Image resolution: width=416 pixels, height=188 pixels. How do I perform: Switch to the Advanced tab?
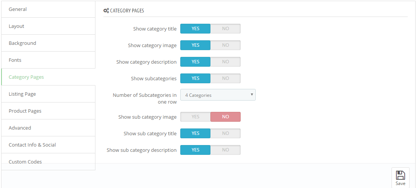(x=48, y=128)
